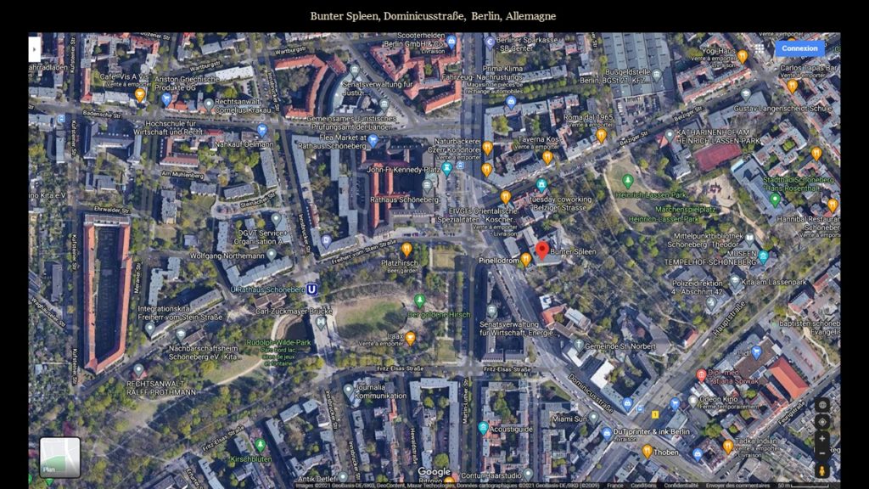Click the zoom in plus button

coord(821,439)
